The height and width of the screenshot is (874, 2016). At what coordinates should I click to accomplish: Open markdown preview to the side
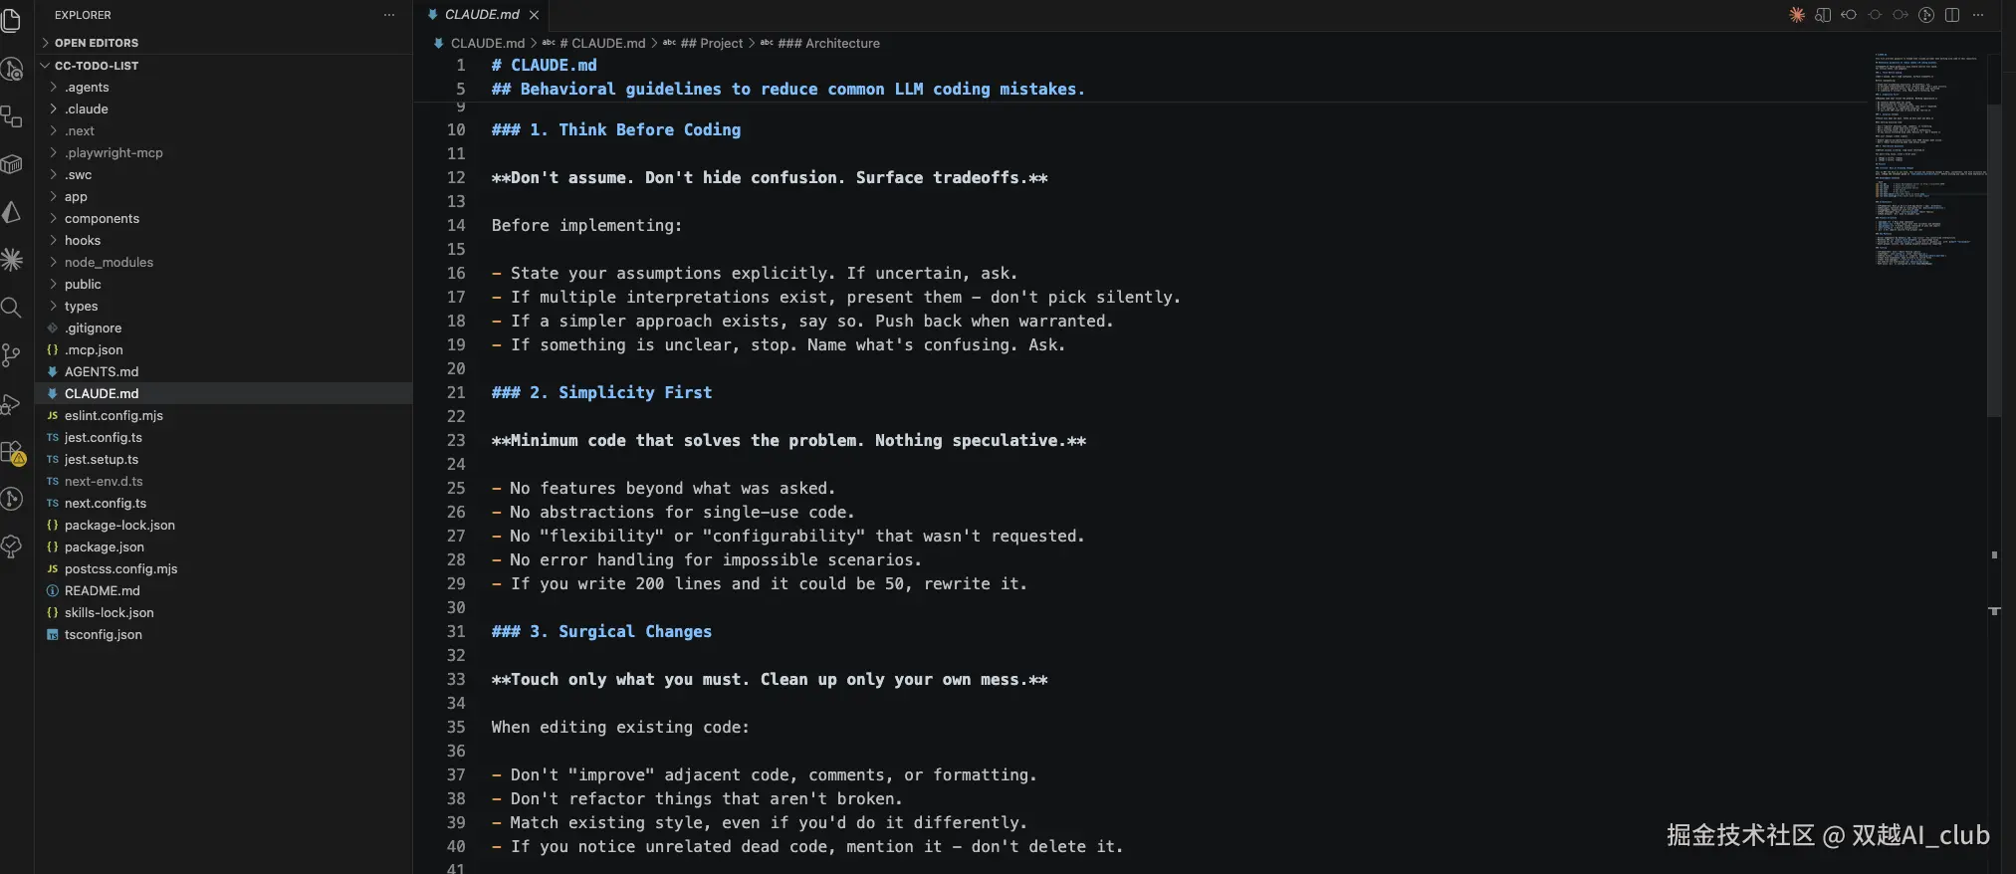pos(1823,15)
